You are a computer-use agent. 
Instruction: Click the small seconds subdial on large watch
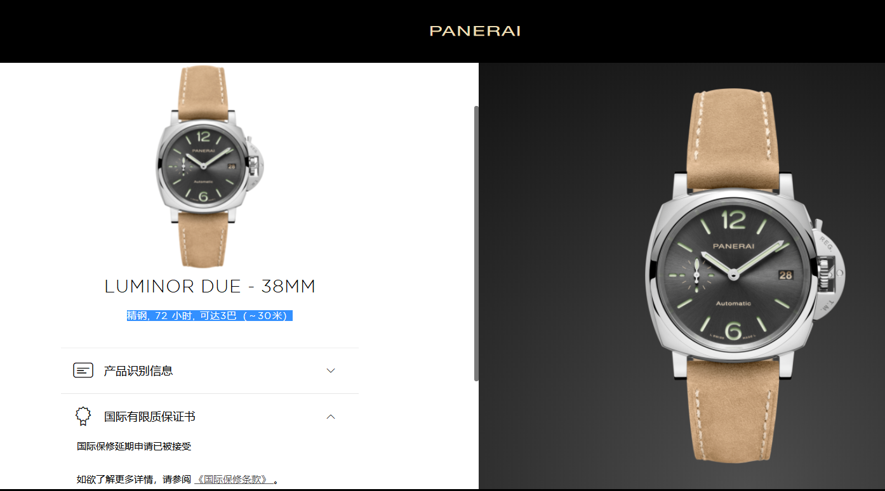tap(697, 275)
